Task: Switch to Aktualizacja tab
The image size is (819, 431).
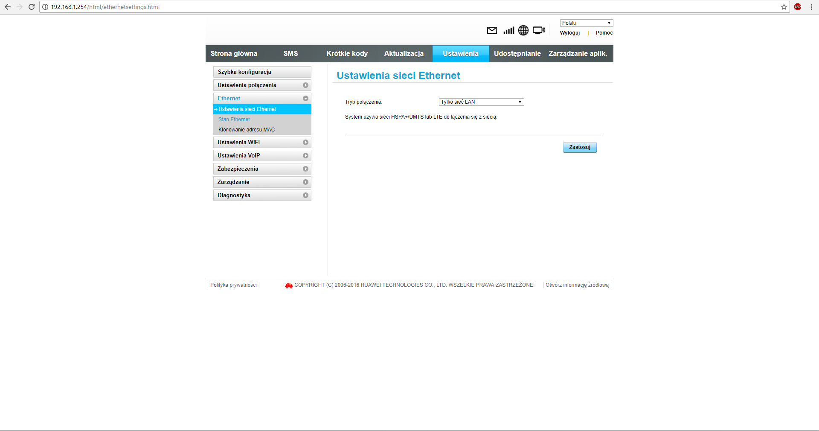Action: click(404, 54)
